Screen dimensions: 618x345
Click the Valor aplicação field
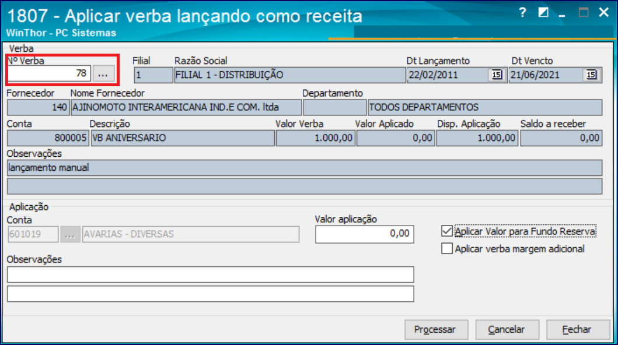(365, 234)
